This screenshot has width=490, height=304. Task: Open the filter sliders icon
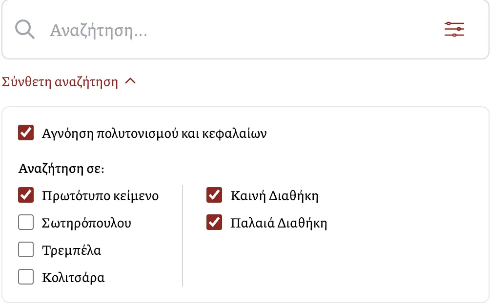(454, 29)
